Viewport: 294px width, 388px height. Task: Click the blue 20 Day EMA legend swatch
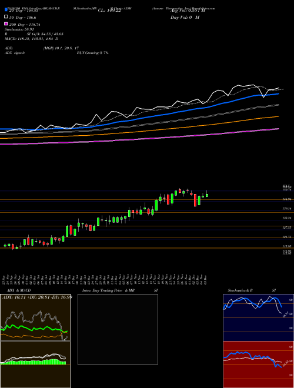pyautogui.click(x=6, y=9)
